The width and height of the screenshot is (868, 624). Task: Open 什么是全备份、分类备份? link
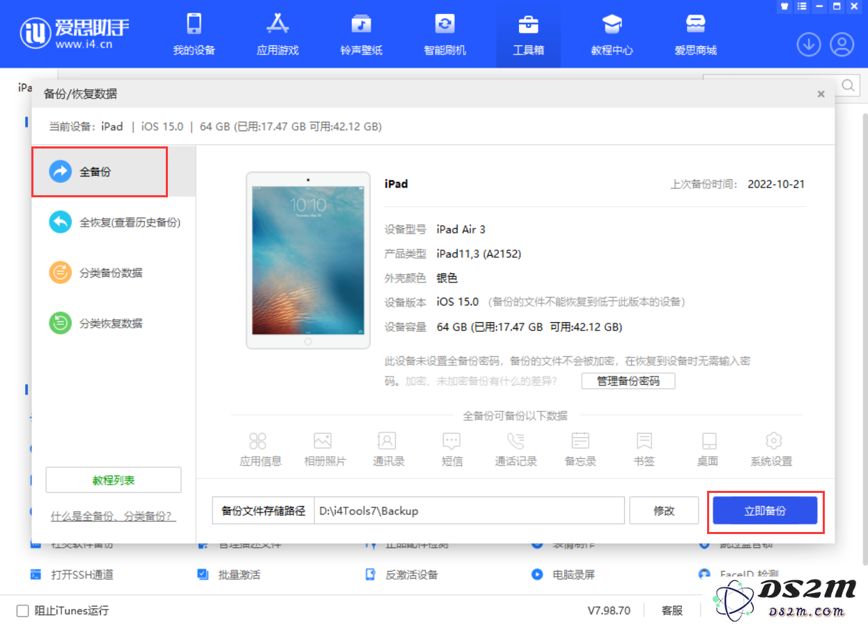pyautogui.click(x=114, y=517)
